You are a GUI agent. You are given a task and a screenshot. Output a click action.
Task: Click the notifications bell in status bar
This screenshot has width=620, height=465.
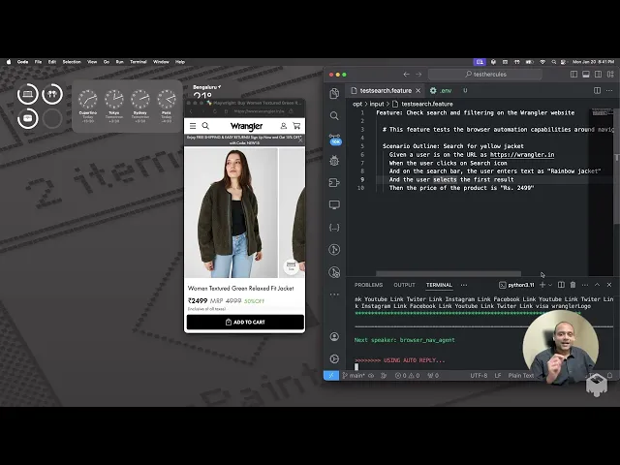tap(609, 375)
